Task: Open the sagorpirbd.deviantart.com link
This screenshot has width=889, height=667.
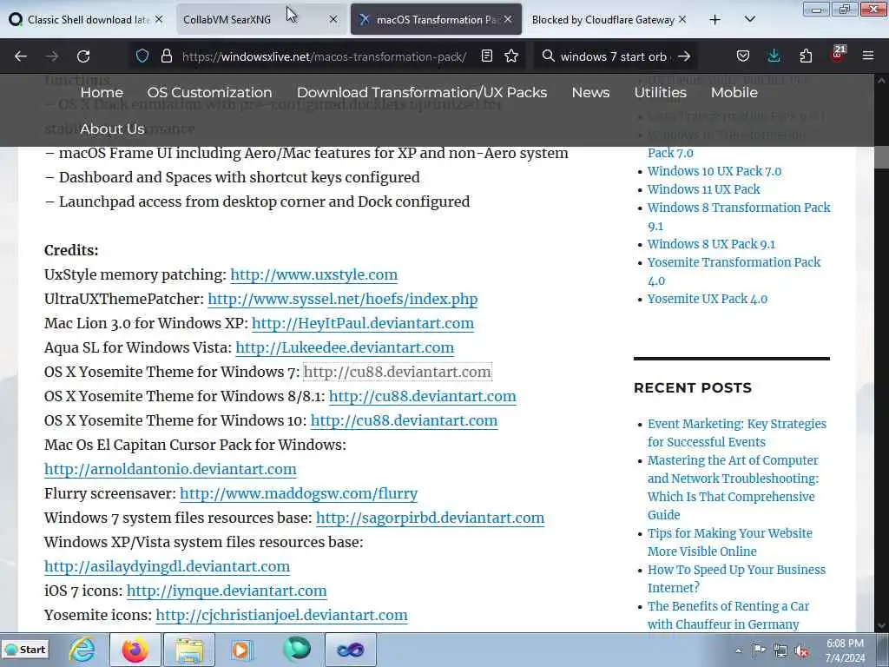Action: point(431,518)
